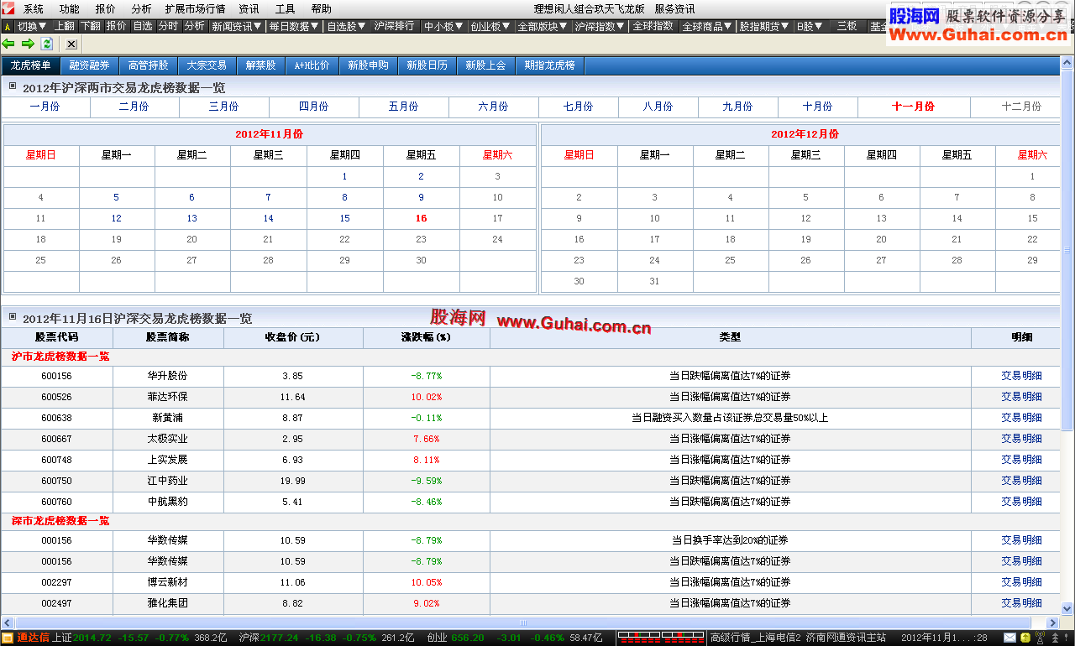This screenshot has height=646, width=1075.
Task: Expand the 沪深指数 dropdown
Action: click(x=600, y=27)
